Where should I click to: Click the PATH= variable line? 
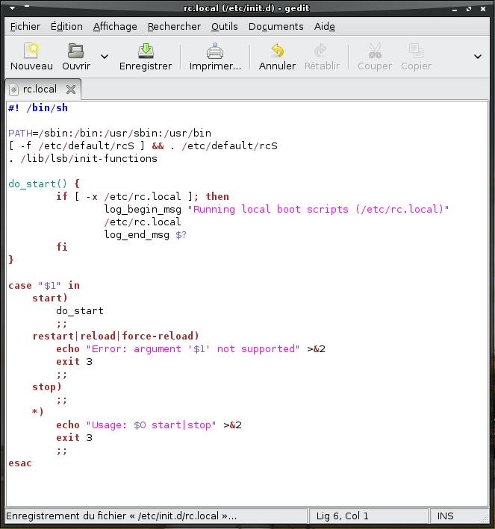110,134
